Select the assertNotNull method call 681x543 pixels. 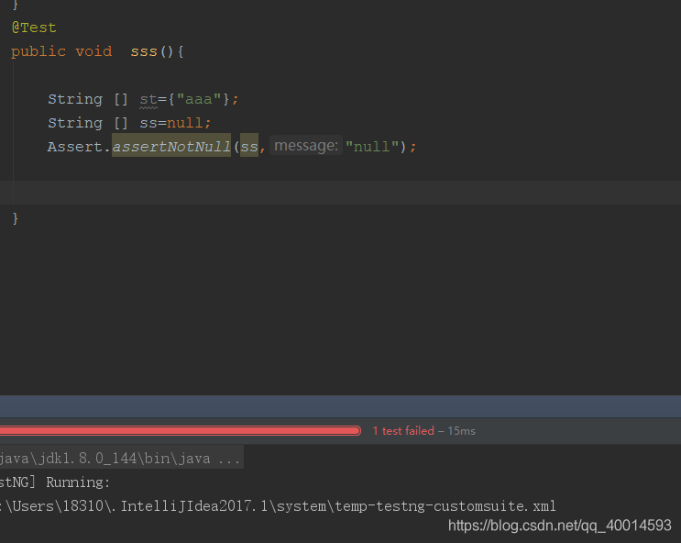click(171, 146)
